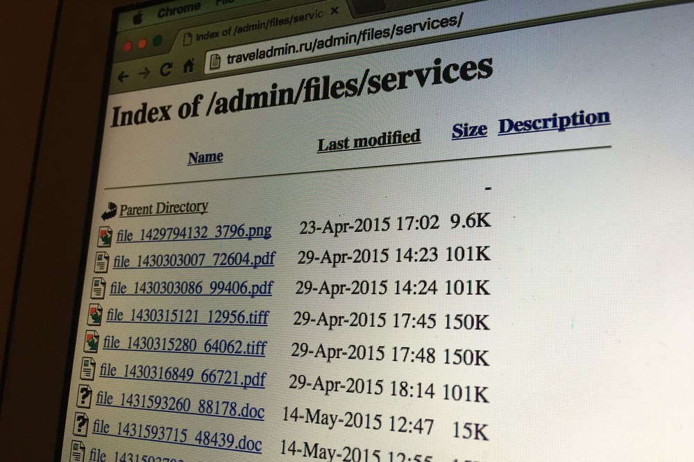Reload the page with the refresh icon
The height and width of the screenshot is (462, 694).
coord(166,69)
